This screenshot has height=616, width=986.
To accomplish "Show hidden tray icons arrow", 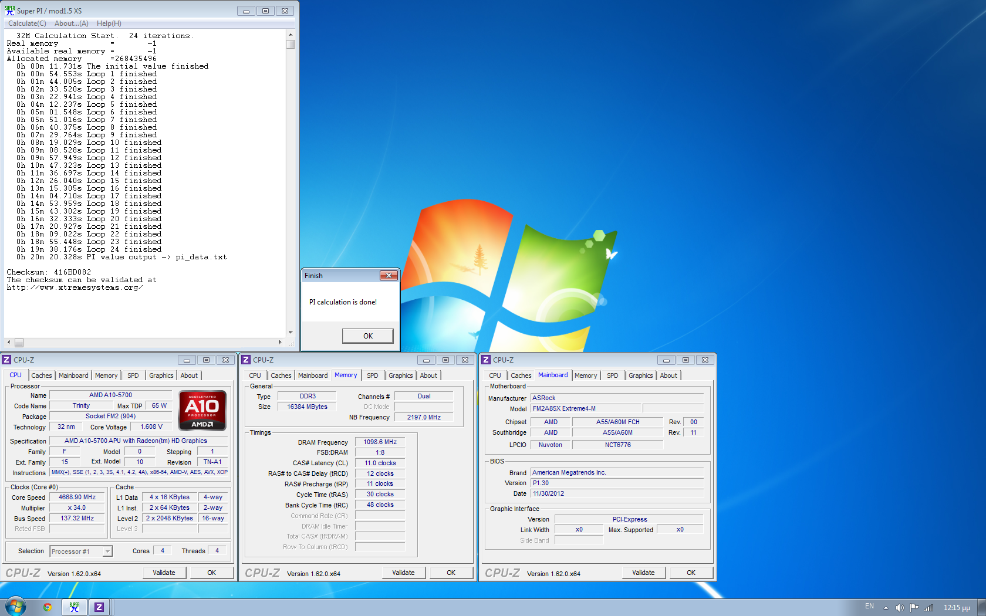I will click(x=886, y=608).
